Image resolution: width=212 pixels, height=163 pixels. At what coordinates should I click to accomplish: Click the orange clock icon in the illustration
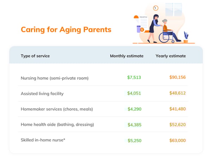(155, 8)
